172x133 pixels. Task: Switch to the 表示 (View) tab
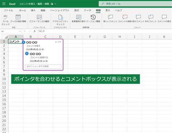[x=108, y=11]
